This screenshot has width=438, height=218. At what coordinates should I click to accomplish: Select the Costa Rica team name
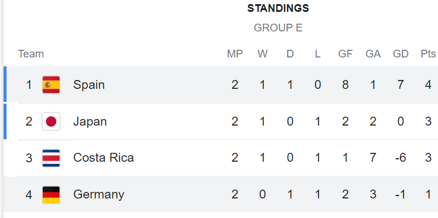pos(103,158)
